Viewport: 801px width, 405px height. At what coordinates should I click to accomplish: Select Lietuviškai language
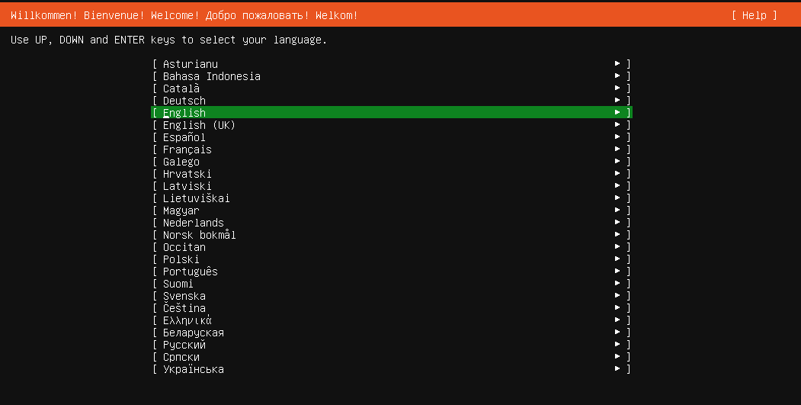(x=392, y=198)
